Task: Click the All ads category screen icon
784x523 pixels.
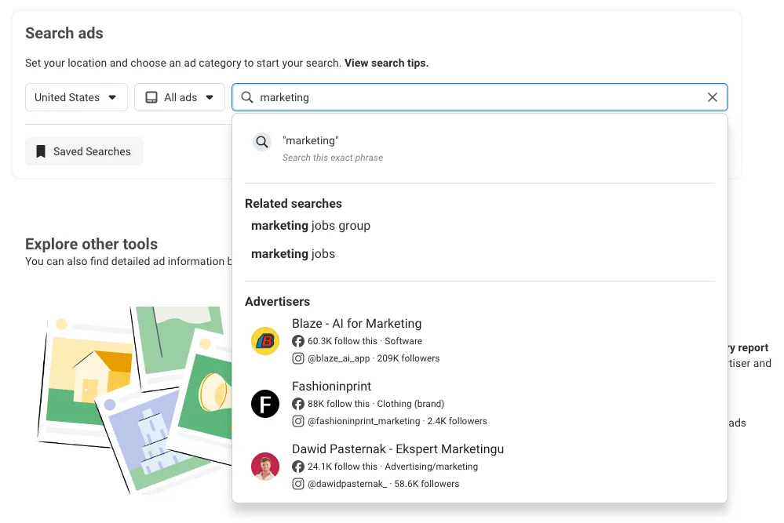Action: point(151,97)
